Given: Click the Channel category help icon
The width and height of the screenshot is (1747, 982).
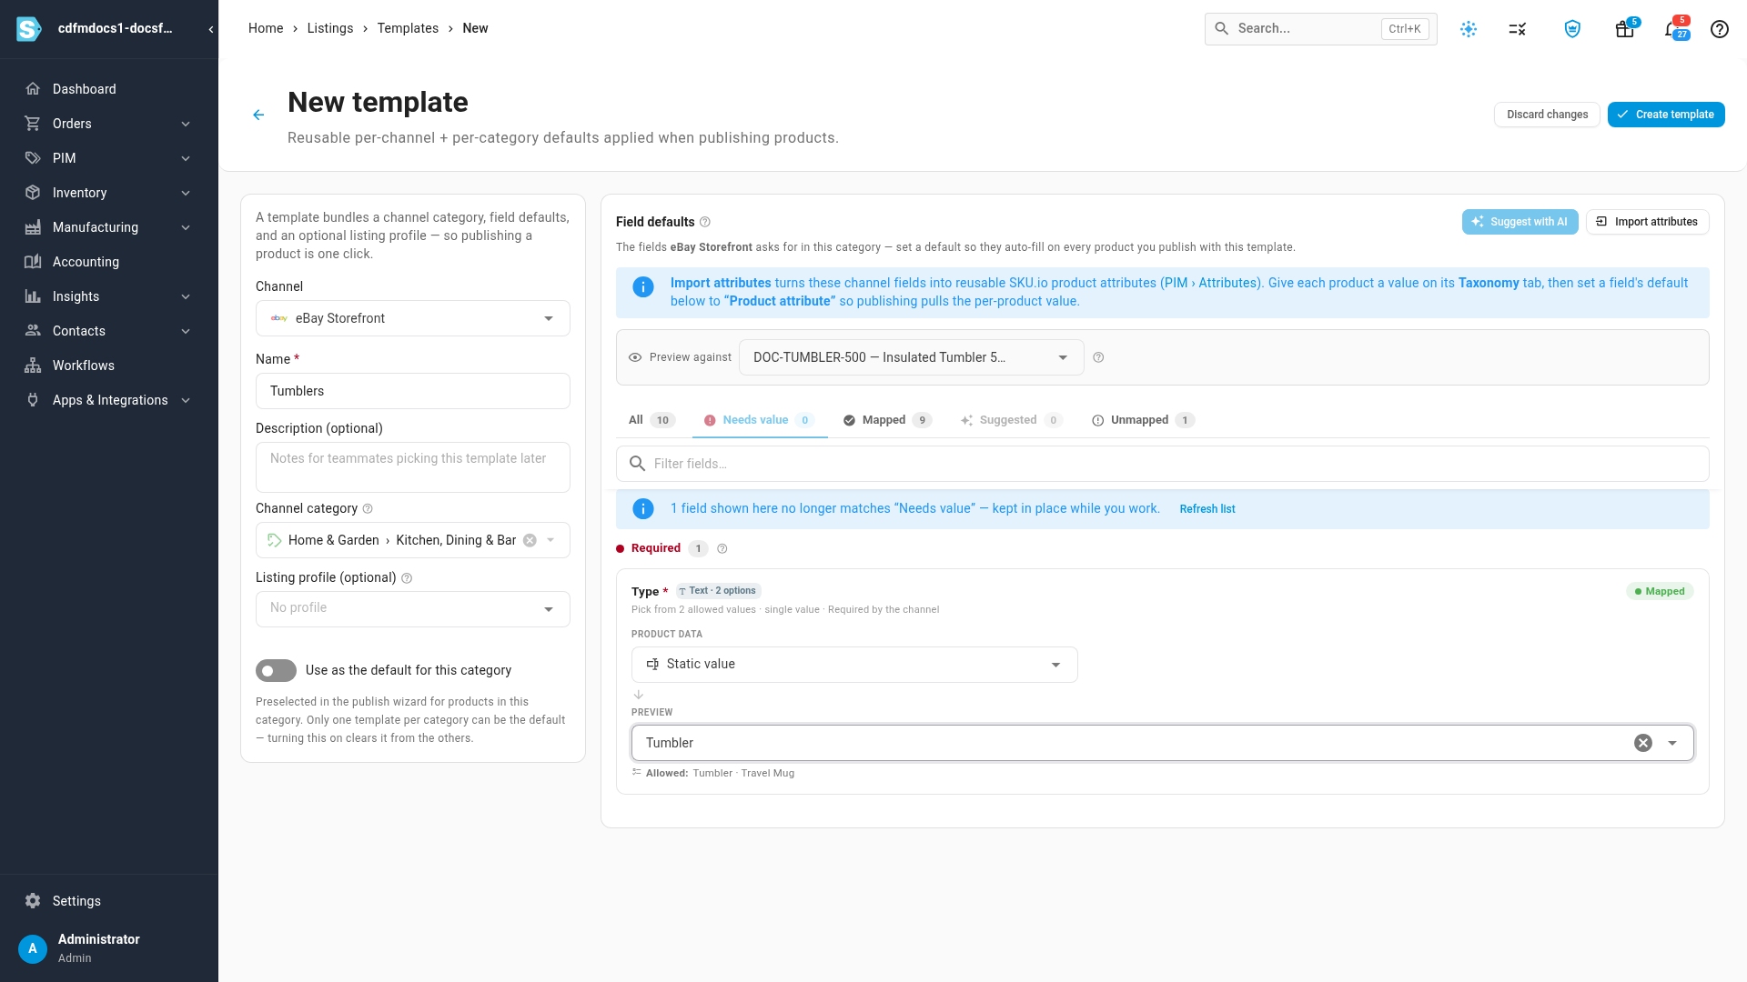Looking at the screenshot, I should coord(368,509).
